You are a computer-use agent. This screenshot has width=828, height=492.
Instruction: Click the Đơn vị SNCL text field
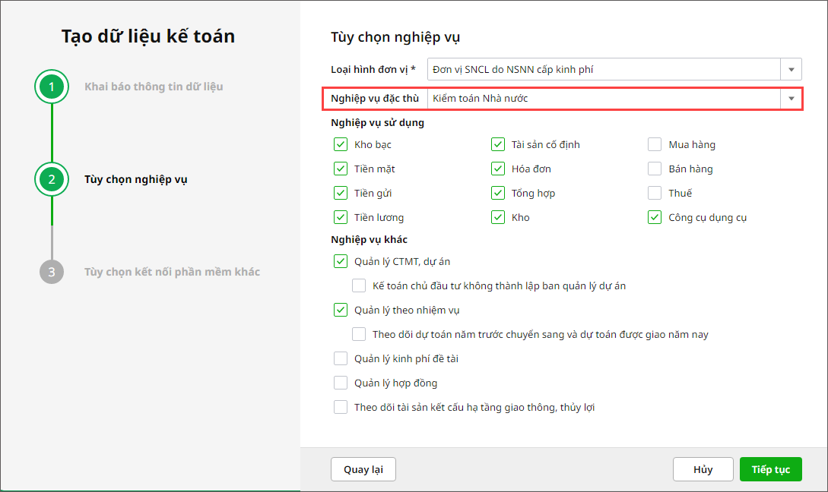click(604, 69)
